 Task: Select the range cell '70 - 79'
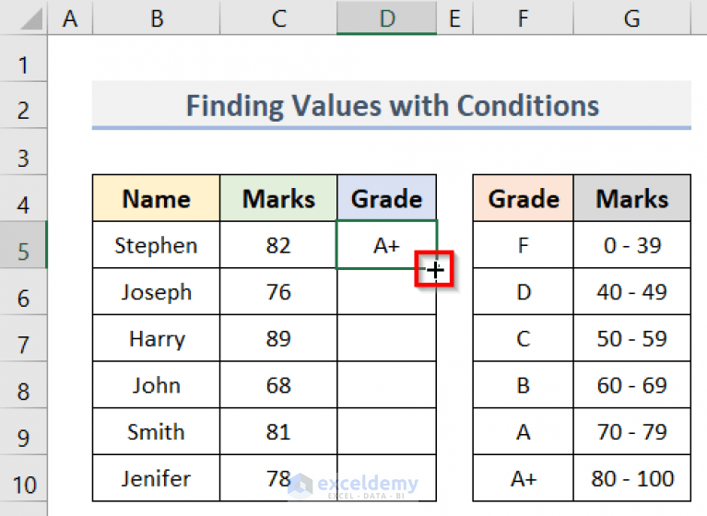632,432
